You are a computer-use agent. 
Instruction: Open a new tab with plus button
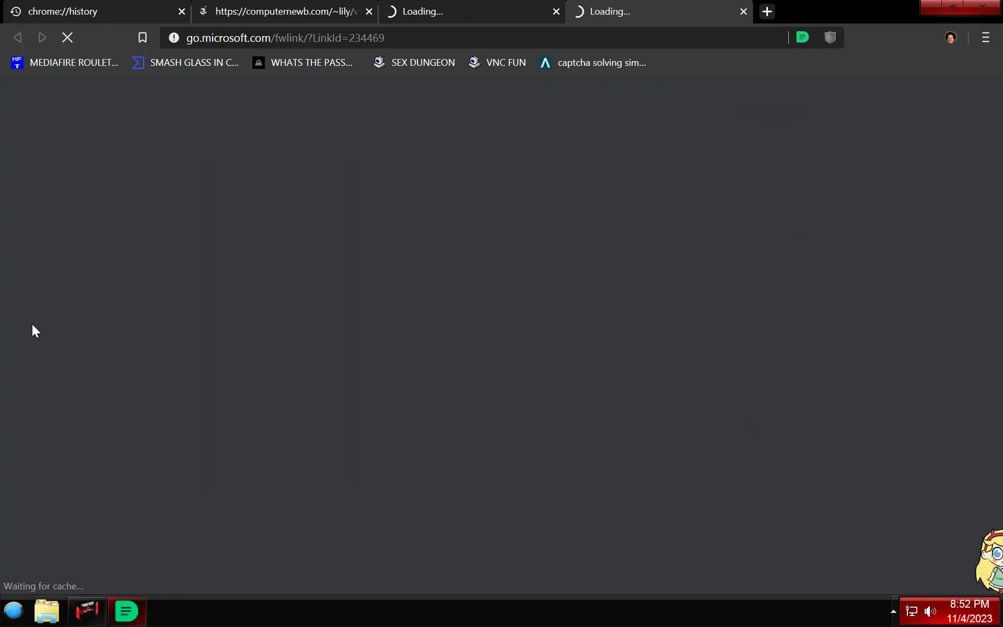767,11
